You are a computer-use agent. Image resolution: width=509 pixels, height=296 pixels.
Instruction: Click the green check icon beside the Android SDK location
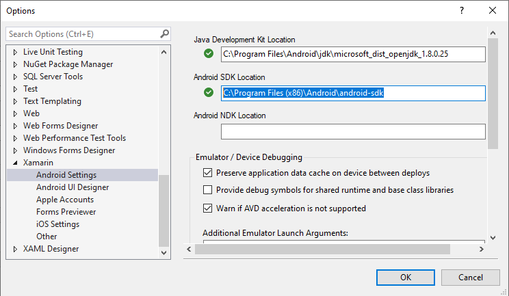pyautogui.click(x=209, y=92)
